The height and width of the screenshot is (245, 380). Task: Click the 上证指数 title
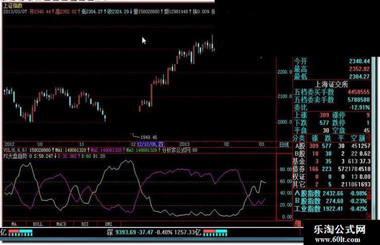click(13, 6)
